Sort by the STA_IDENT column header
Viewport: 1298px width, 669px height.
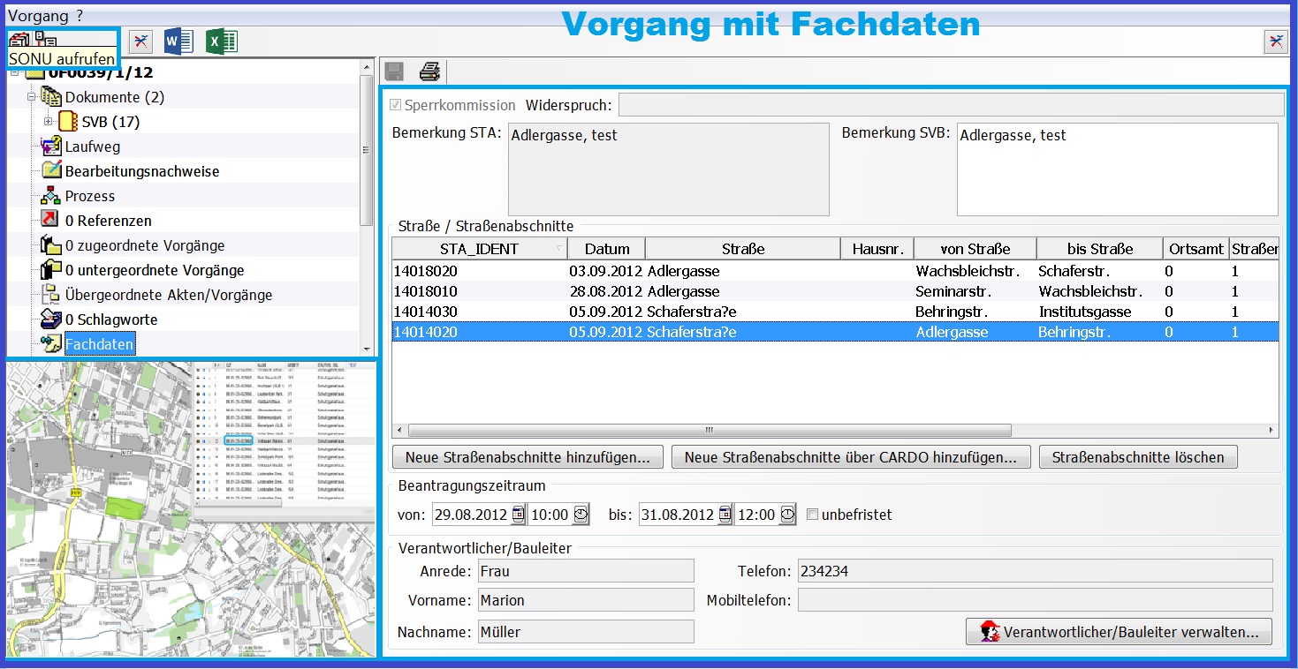(479, 249)
